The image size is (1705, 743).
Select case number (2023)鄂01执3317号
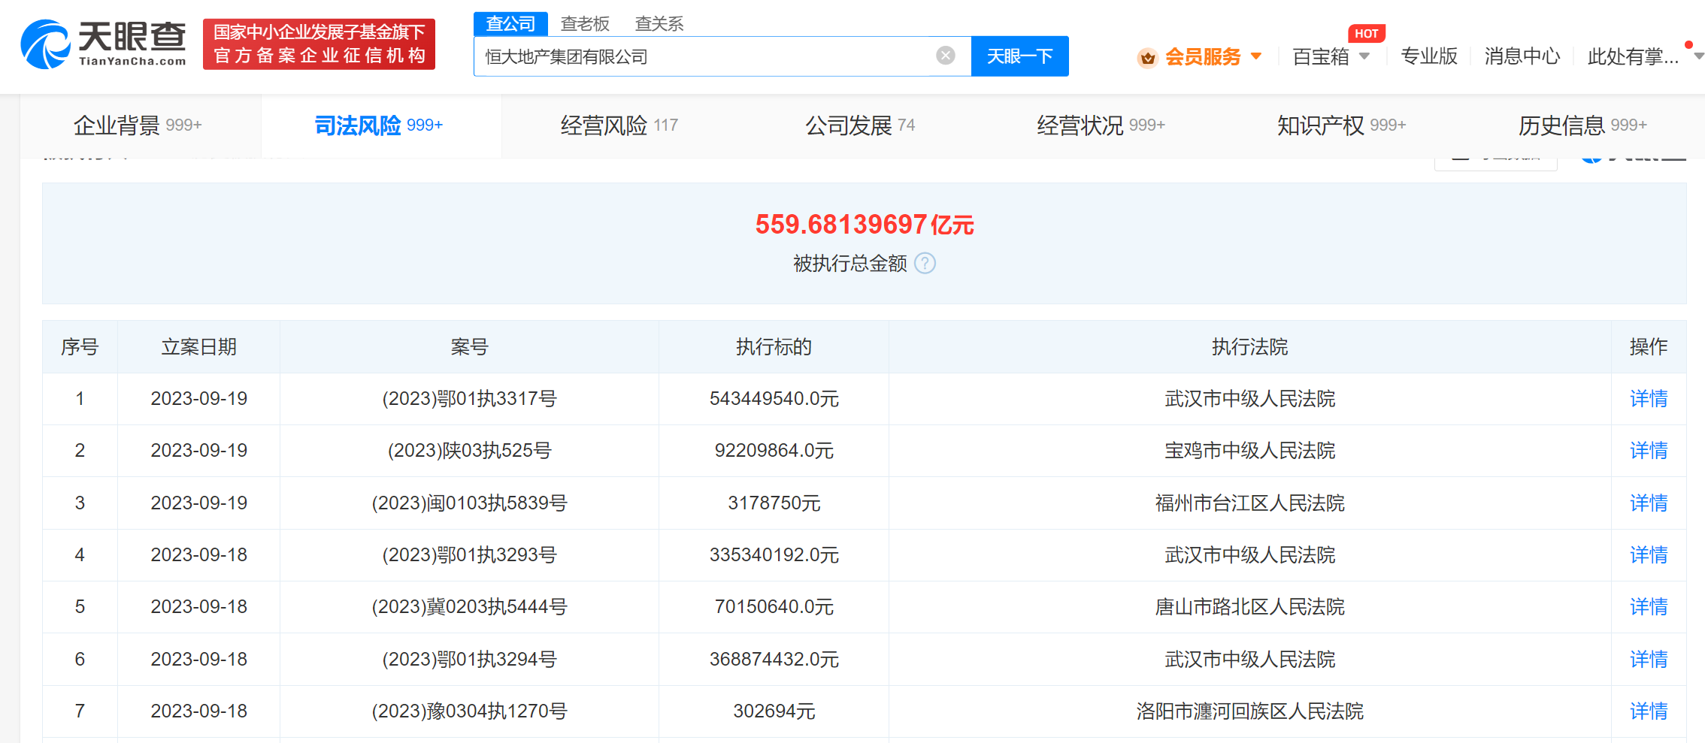pyautogui.click(x=470, y=399)
